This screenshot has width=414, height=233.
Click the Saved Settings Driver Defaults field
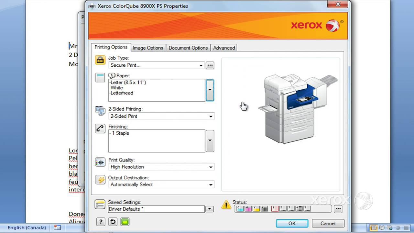tap(156, 209)
